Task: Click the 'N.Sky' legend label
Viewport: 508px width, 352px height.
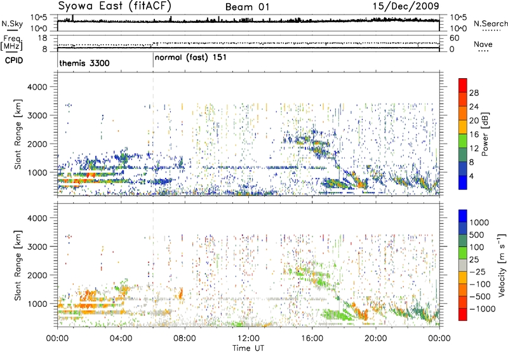Action: (12, 24)
